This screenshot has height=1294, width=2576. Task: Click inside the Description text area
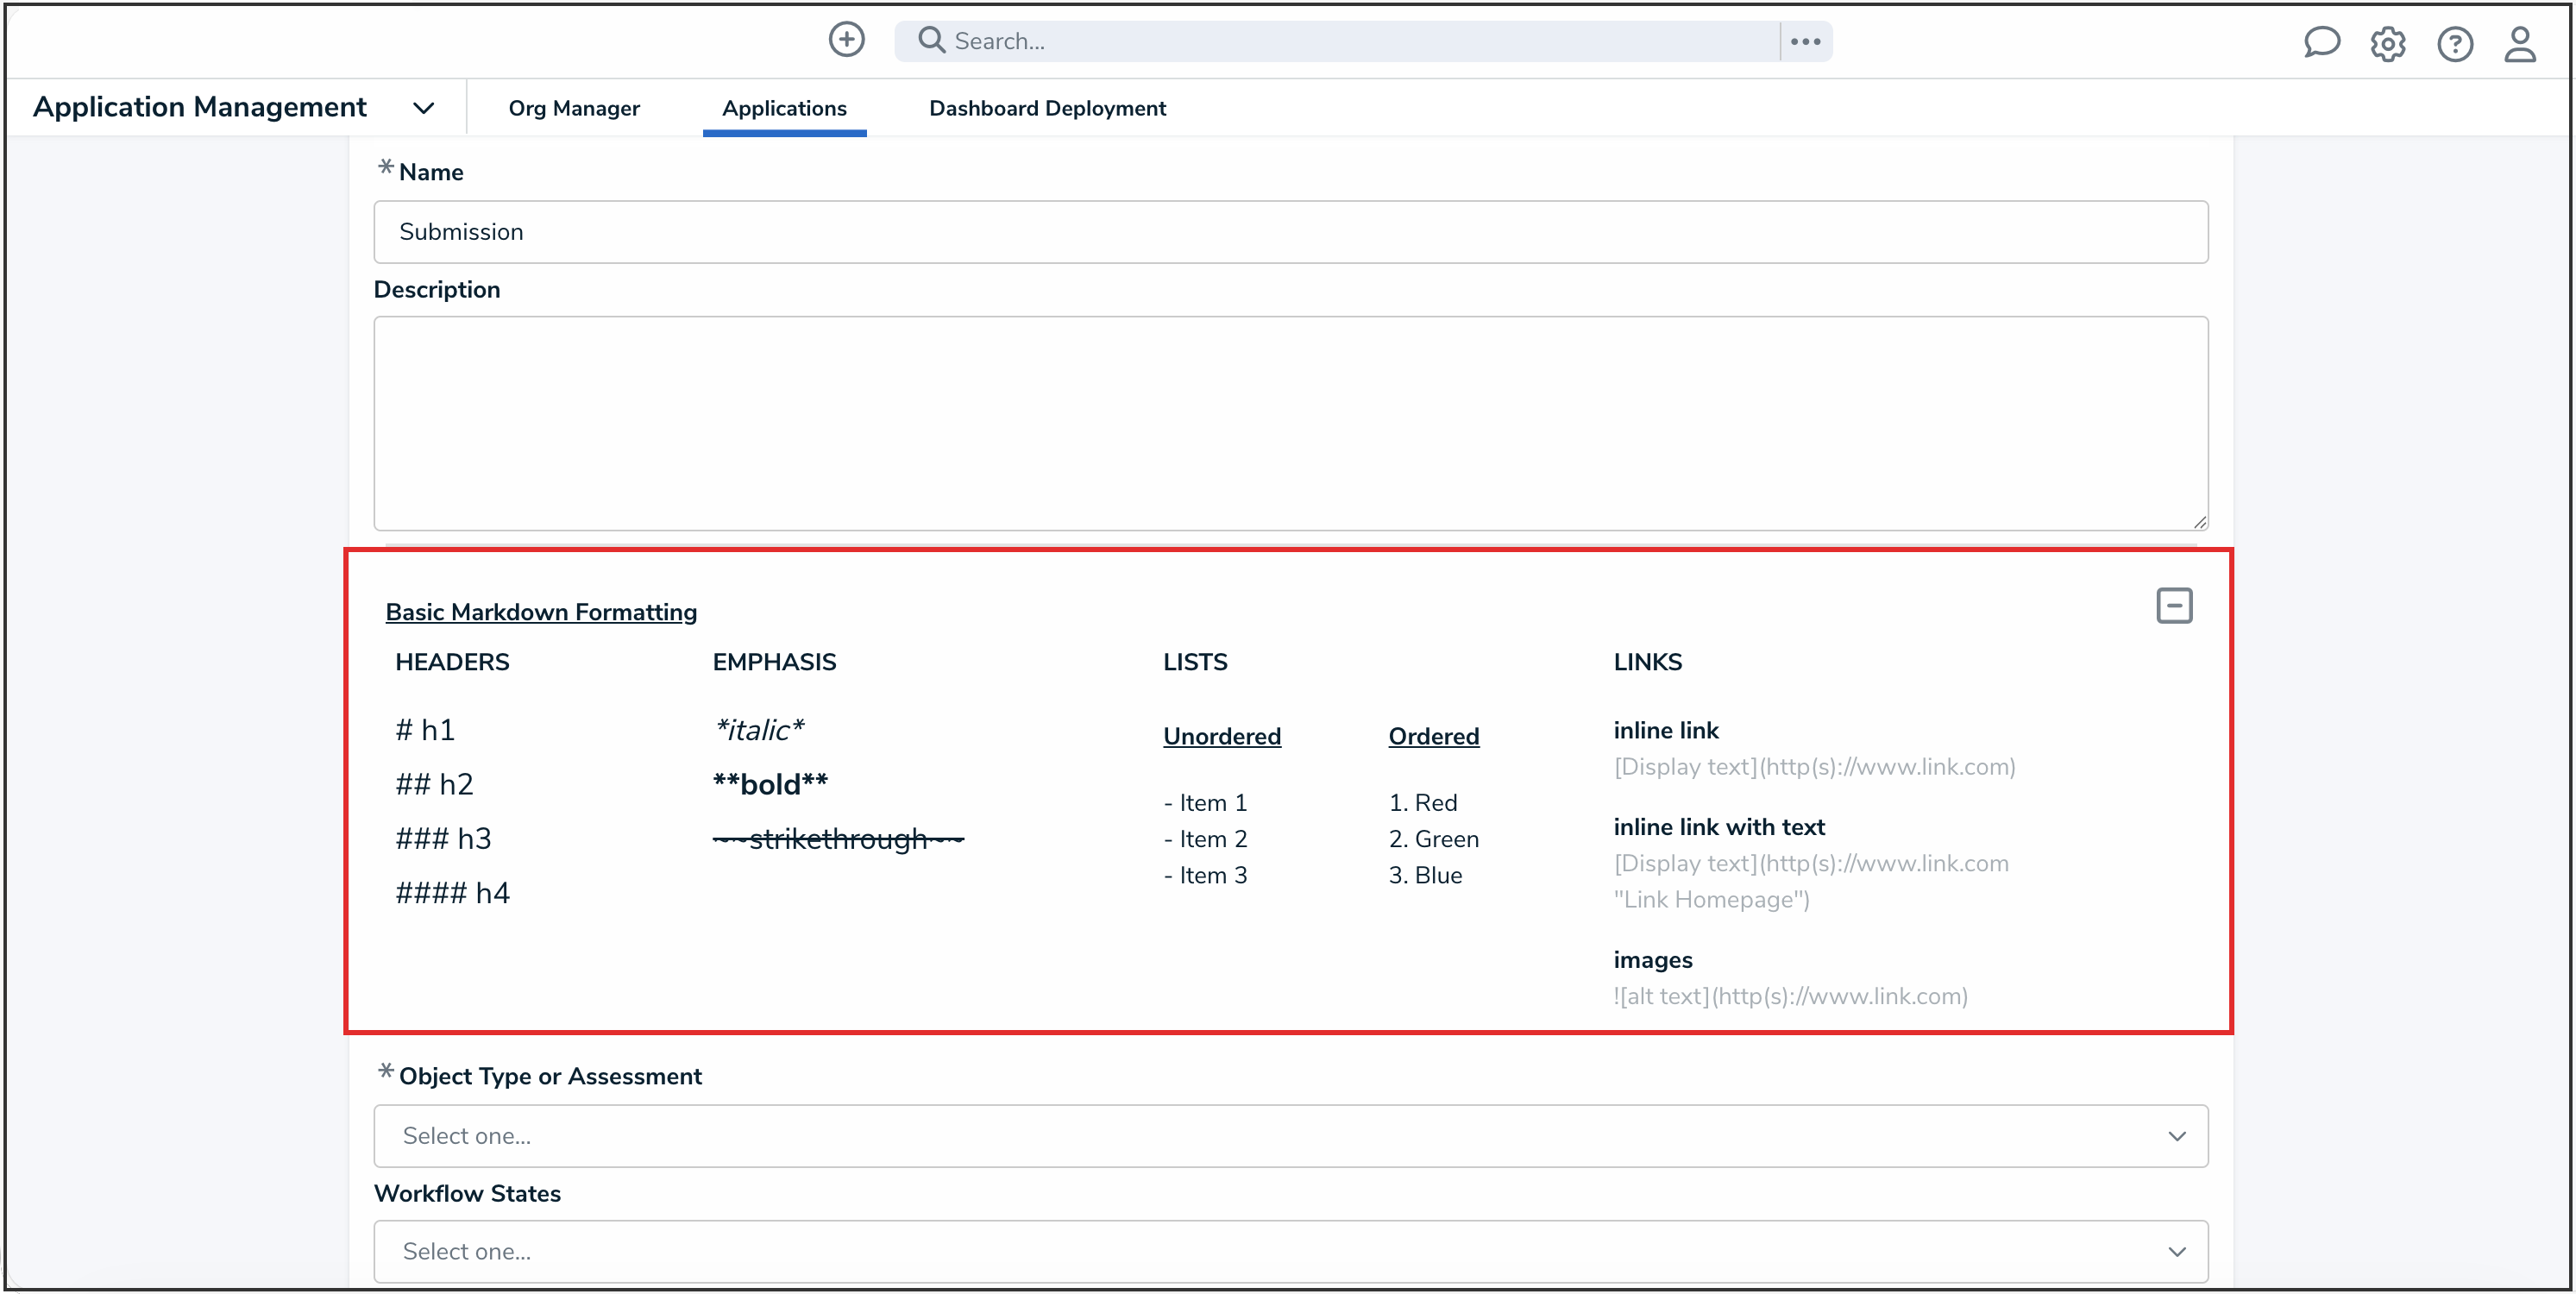pos(1290,424)
